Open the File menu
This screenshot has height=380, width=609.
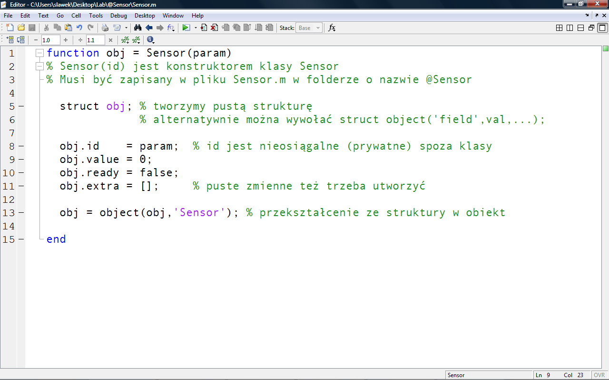point(8,16)
